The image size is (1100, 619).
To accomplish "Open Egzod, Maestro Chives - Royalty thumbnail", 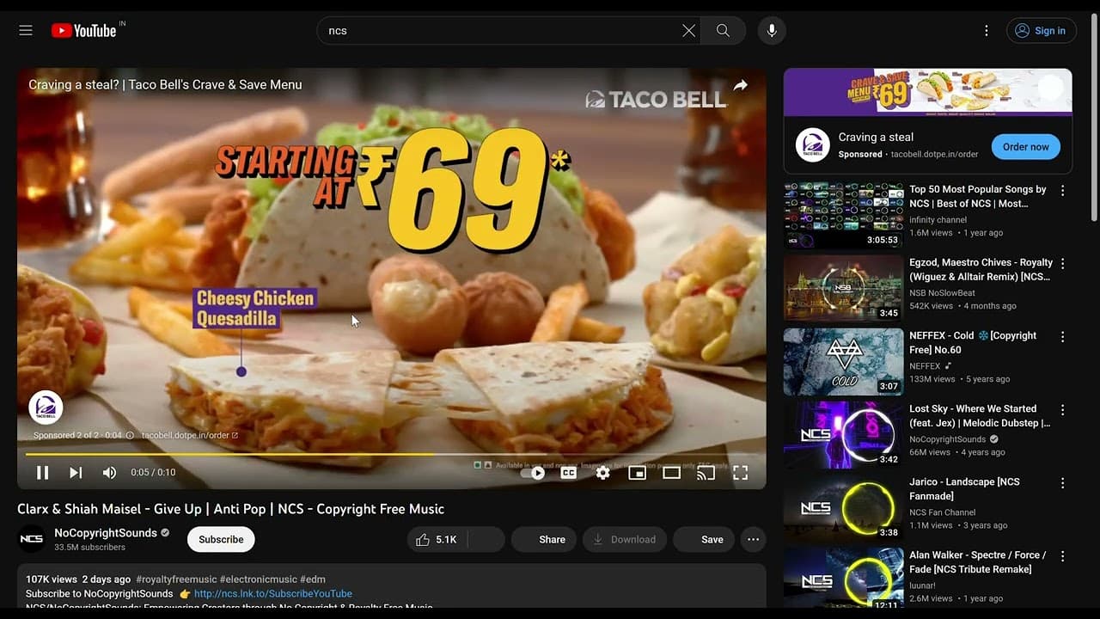I will (843, 288).
